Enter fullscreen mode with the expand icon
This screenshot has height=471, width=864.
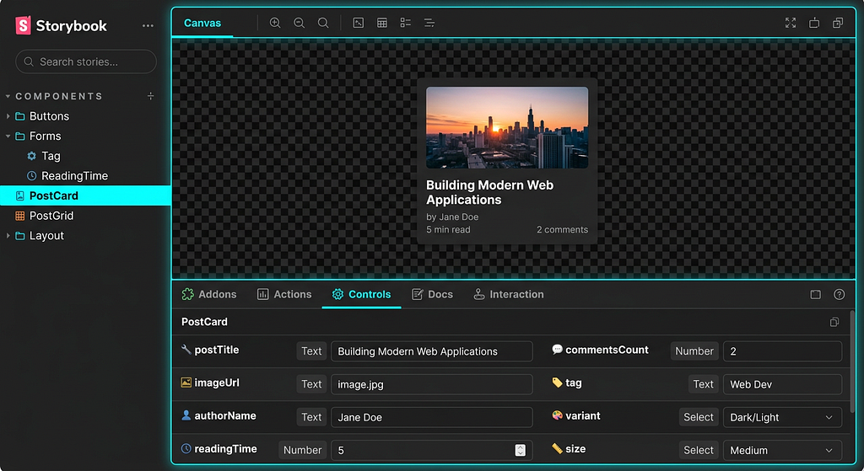point(791,23)
